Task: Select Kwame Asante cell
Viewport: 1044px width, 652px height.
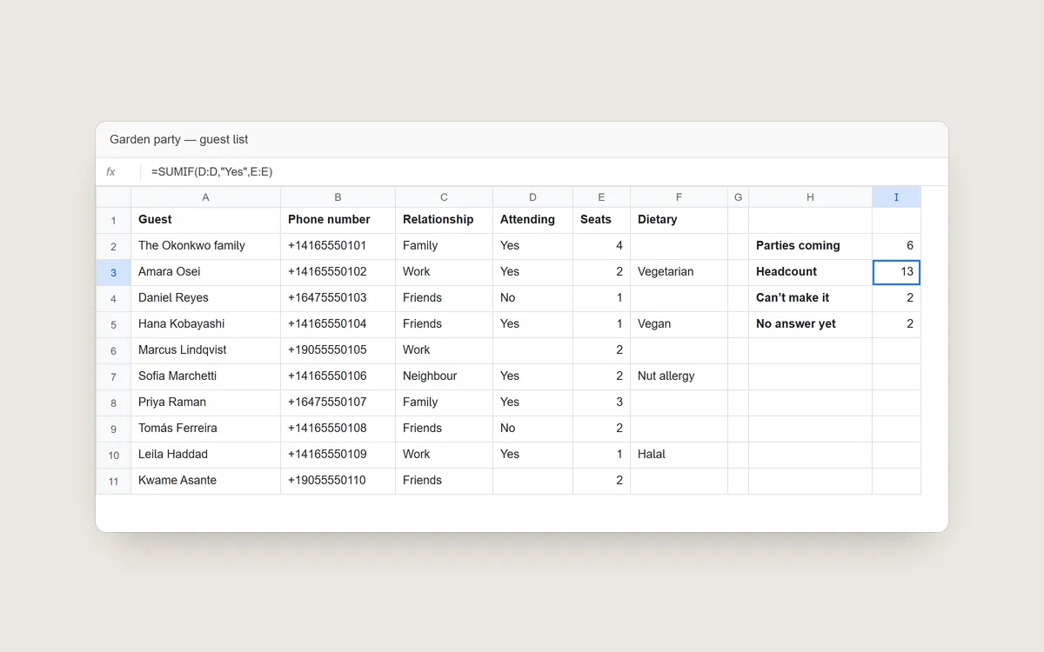Action: (205, 481)
